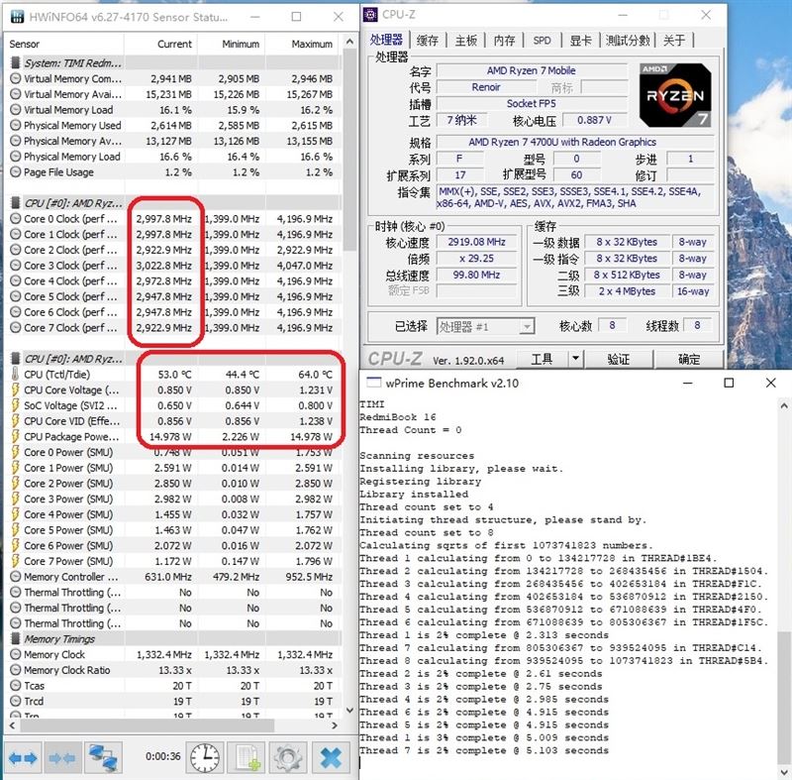The width and height of the screenshot is (792, 780).
Task: Click the Sensor column header in HWiNFO
Action: [64, 44]
